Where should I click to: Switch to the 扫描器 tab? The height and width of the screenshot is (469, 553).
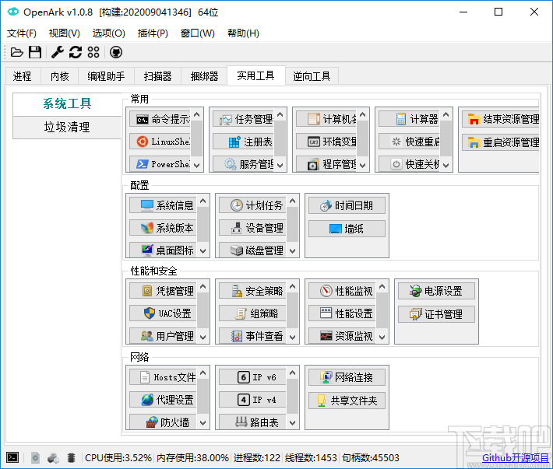(x=157, y=76)
